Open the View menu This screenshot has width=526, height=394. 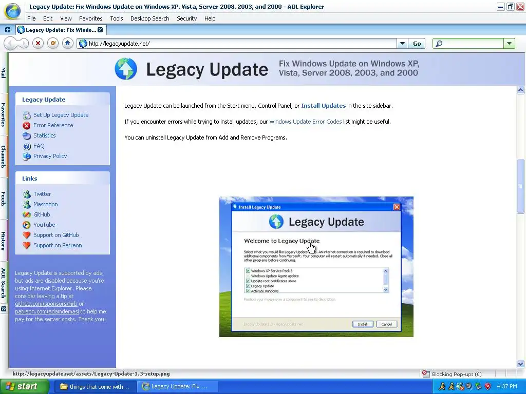(66, 18)
